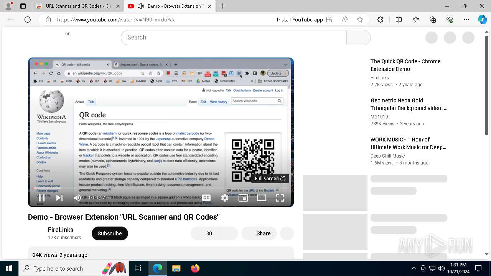View site information lock icon
491x276 pixels.
point(48,20)
